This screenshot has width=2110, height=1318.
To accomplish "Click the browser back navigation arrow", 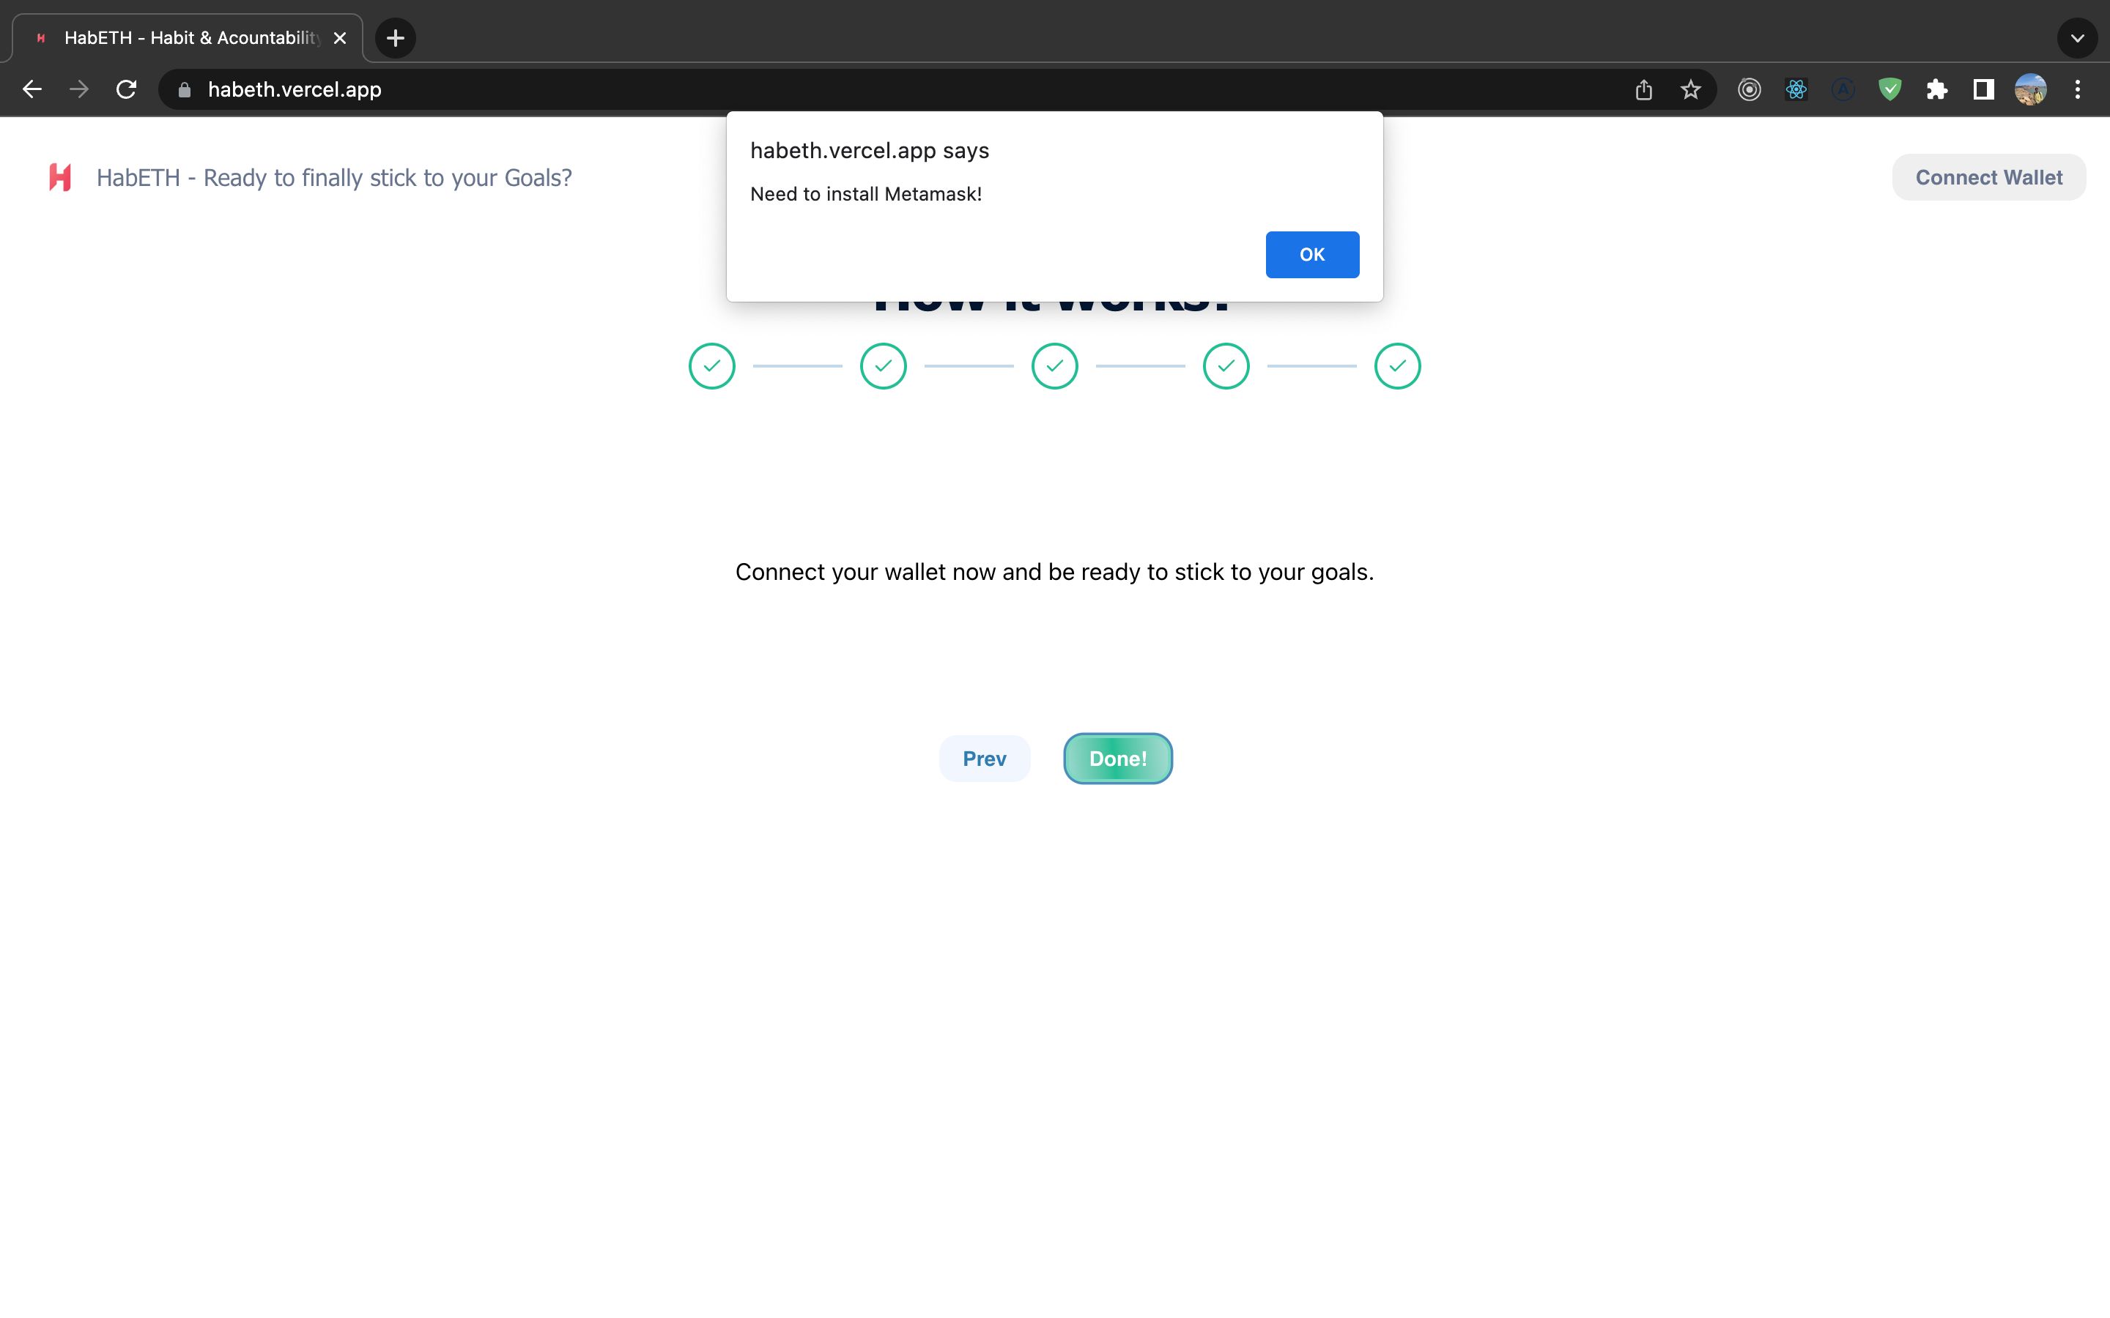I will pos(29,89).
